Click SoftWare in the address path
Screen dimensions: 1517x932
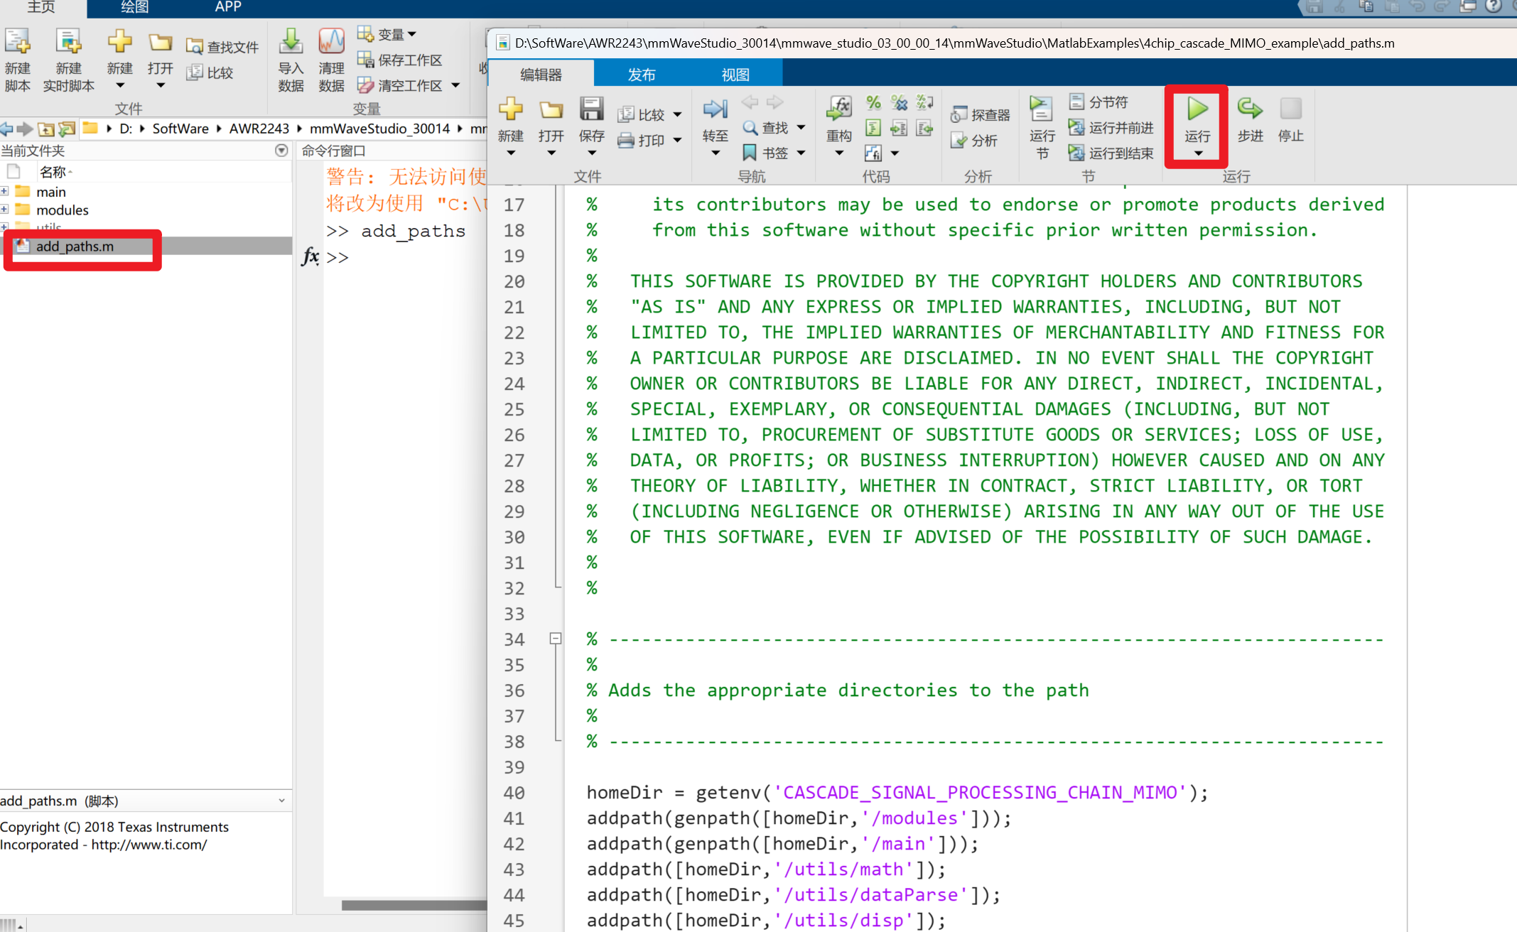180,129
